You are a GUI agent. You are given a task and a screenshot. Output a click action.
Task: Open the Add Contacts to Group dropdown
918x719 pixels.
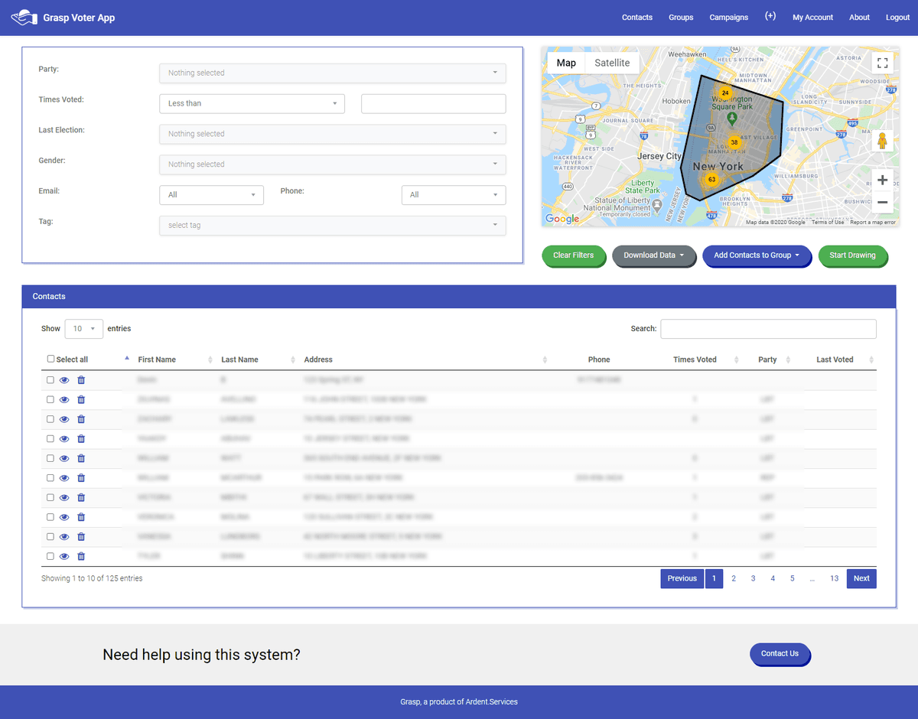756,255
